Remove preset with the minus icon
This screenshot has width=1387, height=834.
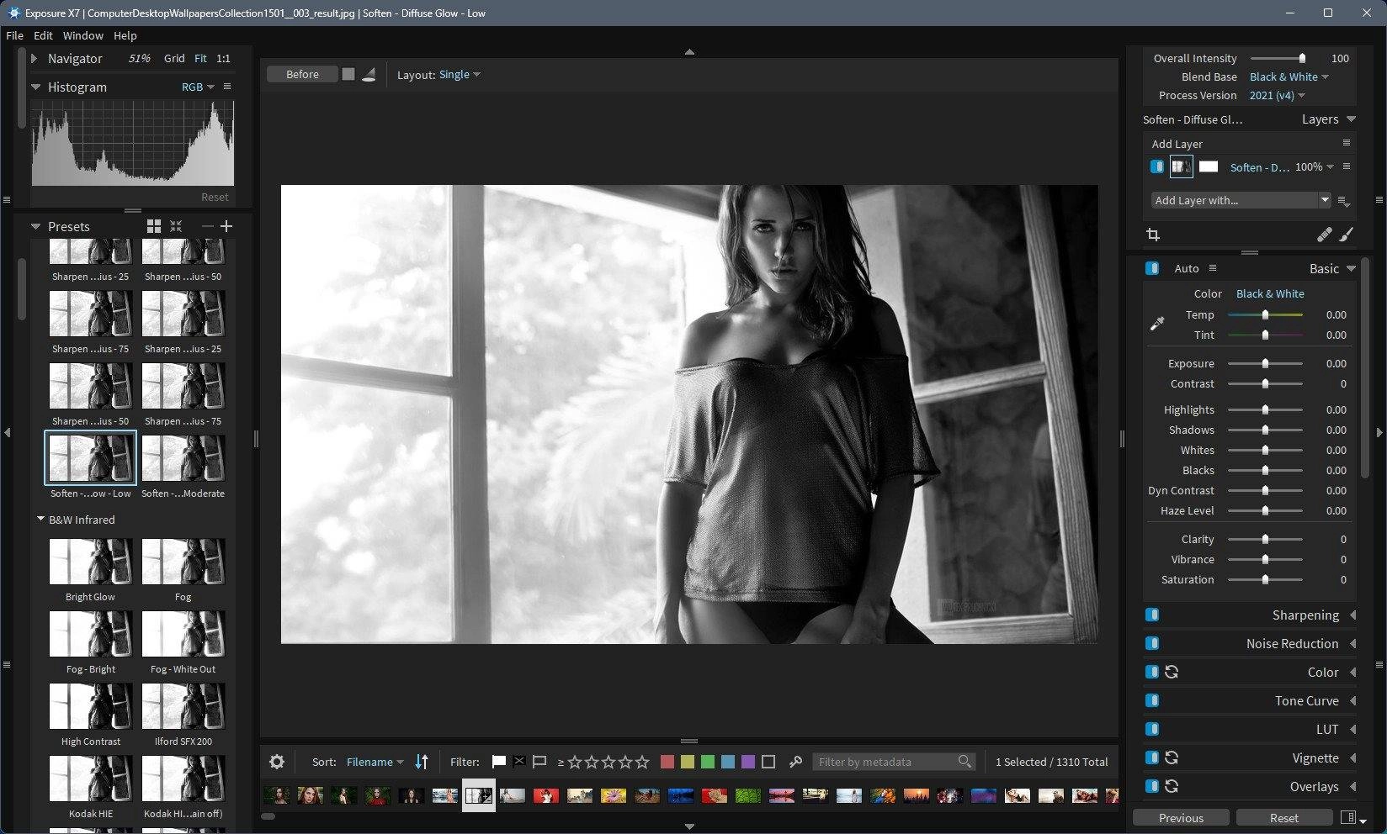tap(207, 226)
